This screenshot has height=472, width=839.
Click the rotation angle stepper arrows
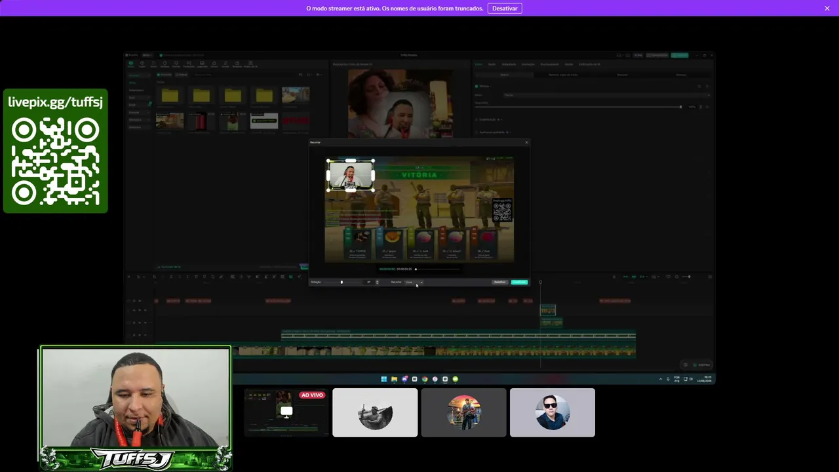click(377, 283)
